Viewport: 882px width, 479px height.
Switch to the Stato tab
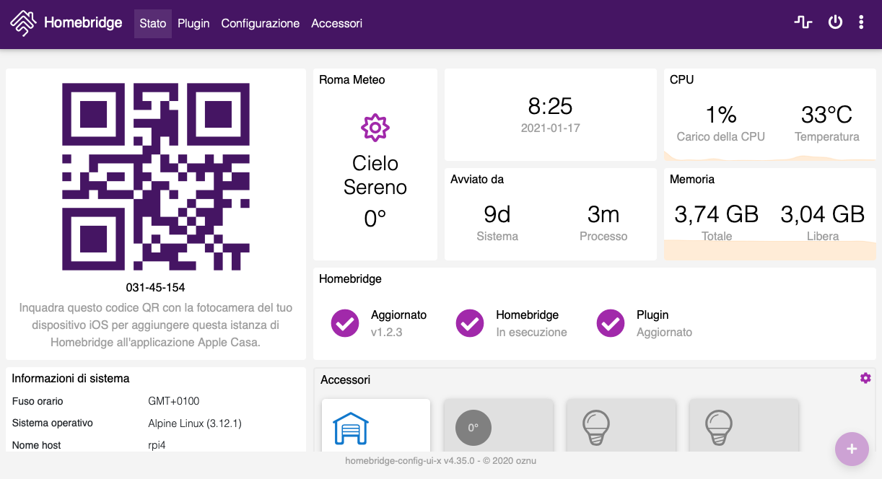pos(153,24)
